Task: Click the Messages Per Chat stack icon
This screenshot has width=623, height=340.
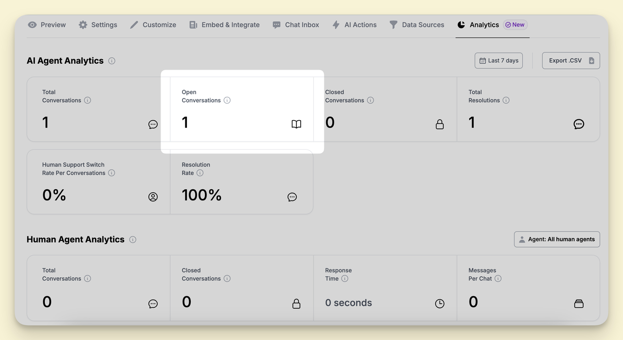Action: tap(579, 304)
